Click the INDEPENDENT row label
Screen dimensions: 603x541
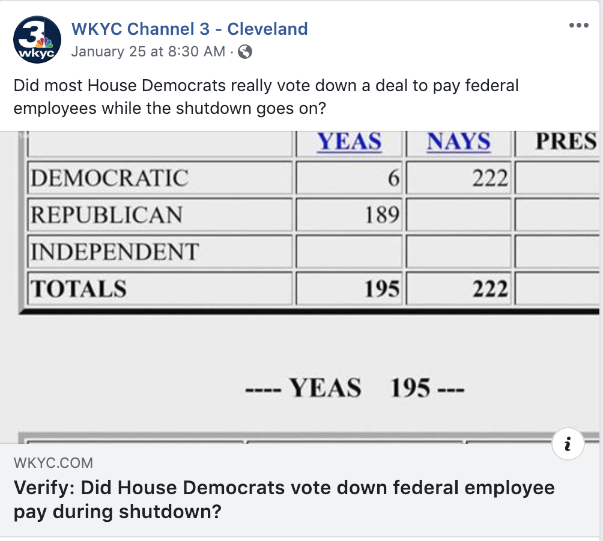click(115, 252)
